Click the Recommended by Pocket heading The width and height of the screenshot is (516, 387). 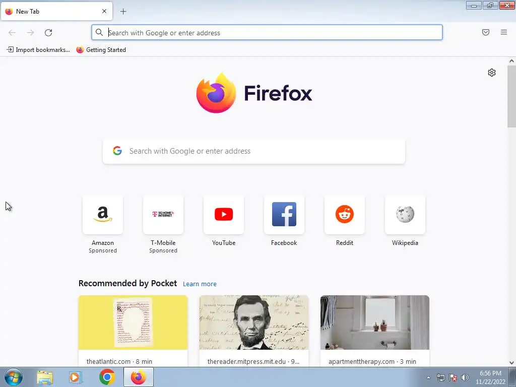(127, 283)
